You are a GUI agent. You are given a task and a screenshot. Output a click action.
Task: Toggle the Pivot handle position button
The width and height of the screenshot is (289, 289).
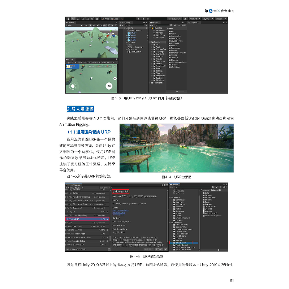105,19
